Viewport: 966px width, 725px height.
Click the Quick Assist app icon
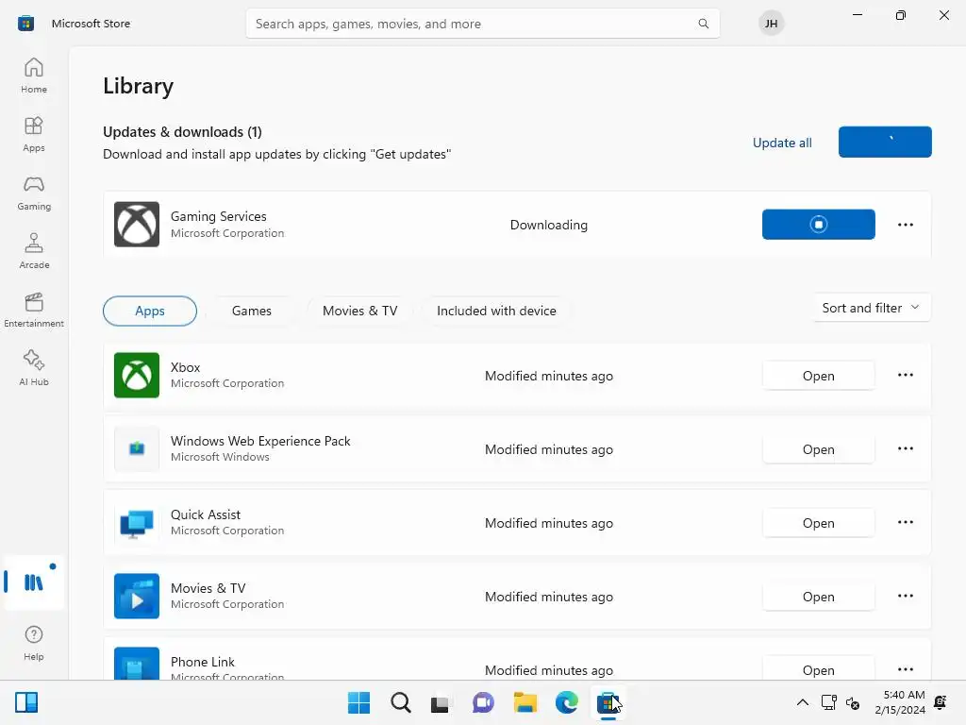point(137,523)
